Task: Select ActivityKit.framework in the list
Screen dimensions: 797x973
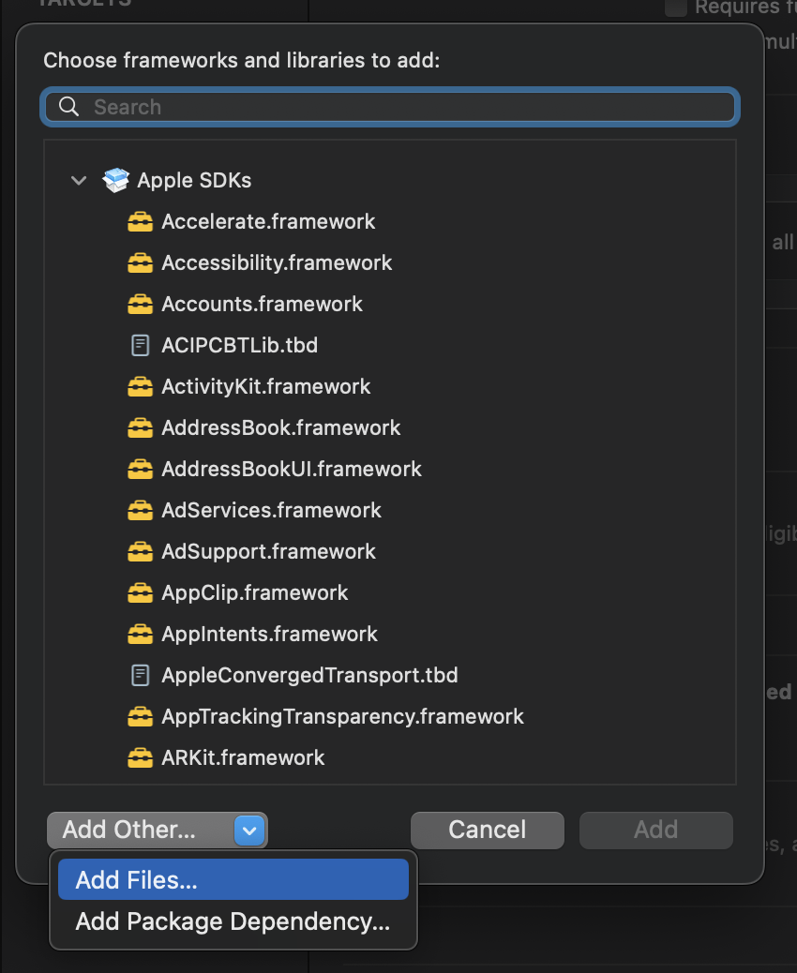Action: pos(265,386)
